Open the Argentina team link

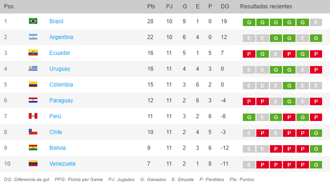(x=61, y=37)
